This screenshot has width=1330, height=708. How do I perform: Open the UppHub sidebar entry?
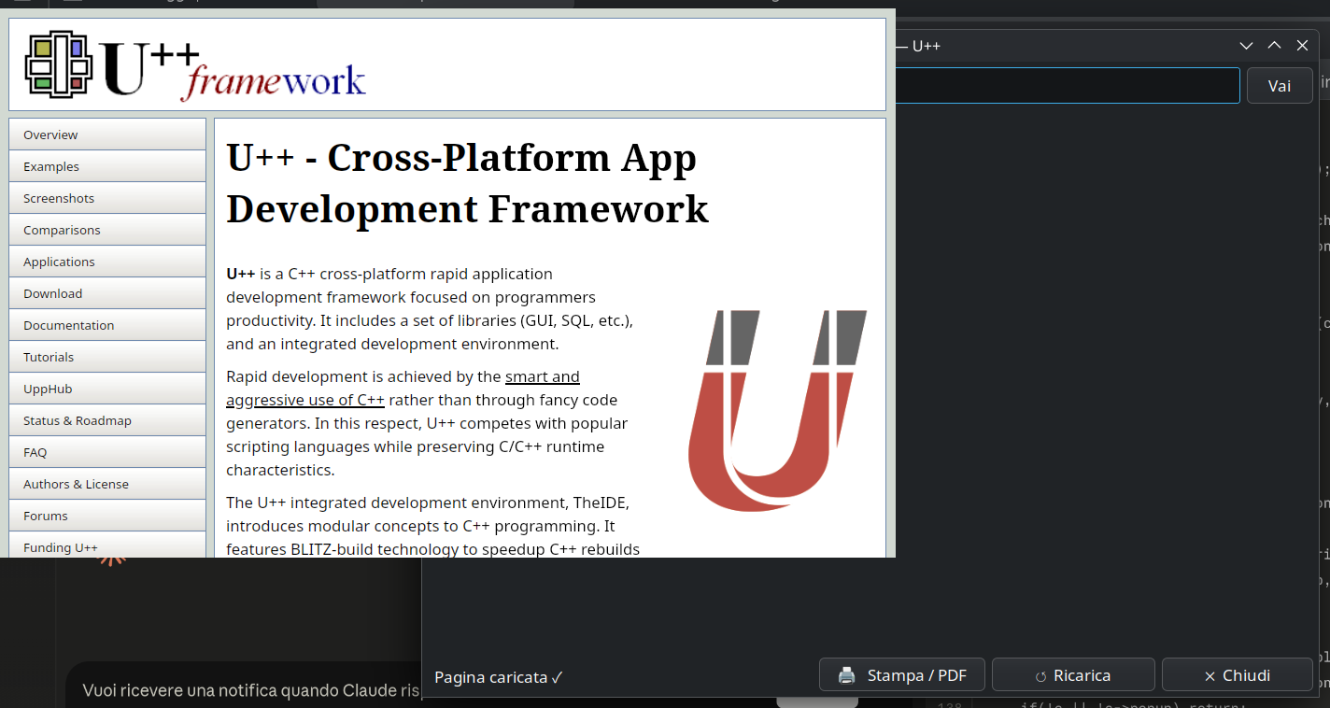pyautogui.click(x=107, y=389)
